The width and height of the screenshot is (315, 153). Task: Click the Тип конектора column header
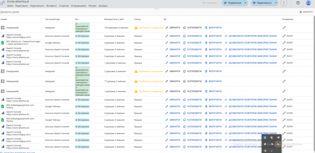pos(52,19)
